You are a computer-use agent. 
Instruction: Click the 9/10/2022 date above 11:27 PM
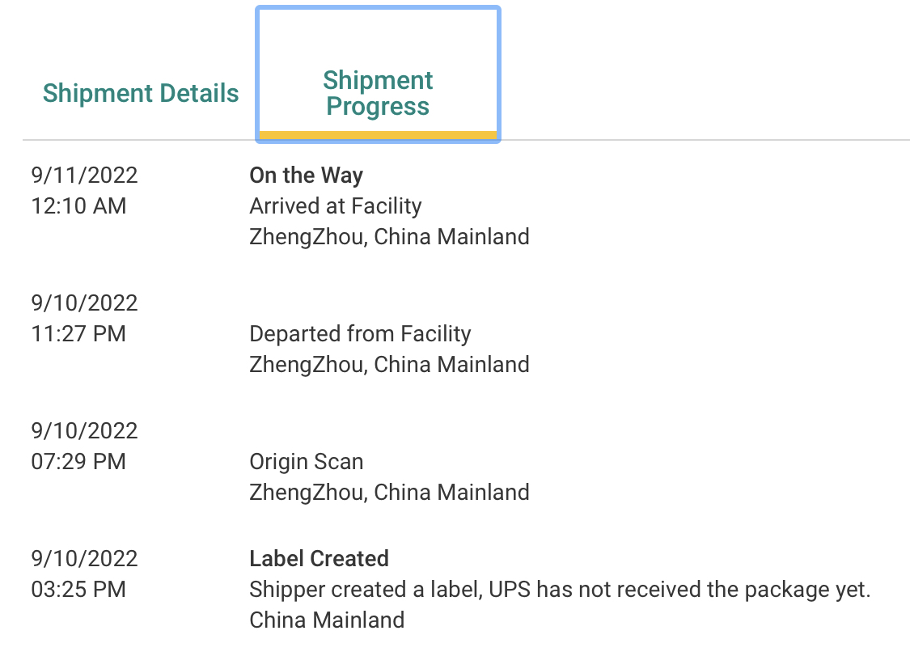pyautogui.click(x=84, y=303)
